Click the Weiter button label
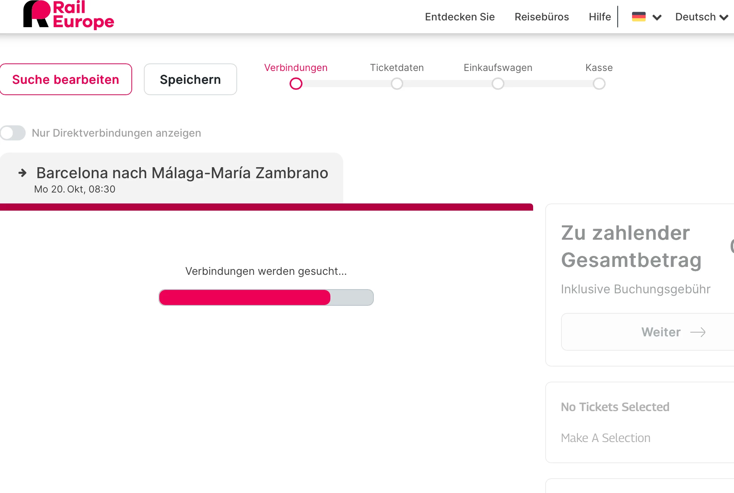Screen dimensions: 734x493 [x=661, y=332]
